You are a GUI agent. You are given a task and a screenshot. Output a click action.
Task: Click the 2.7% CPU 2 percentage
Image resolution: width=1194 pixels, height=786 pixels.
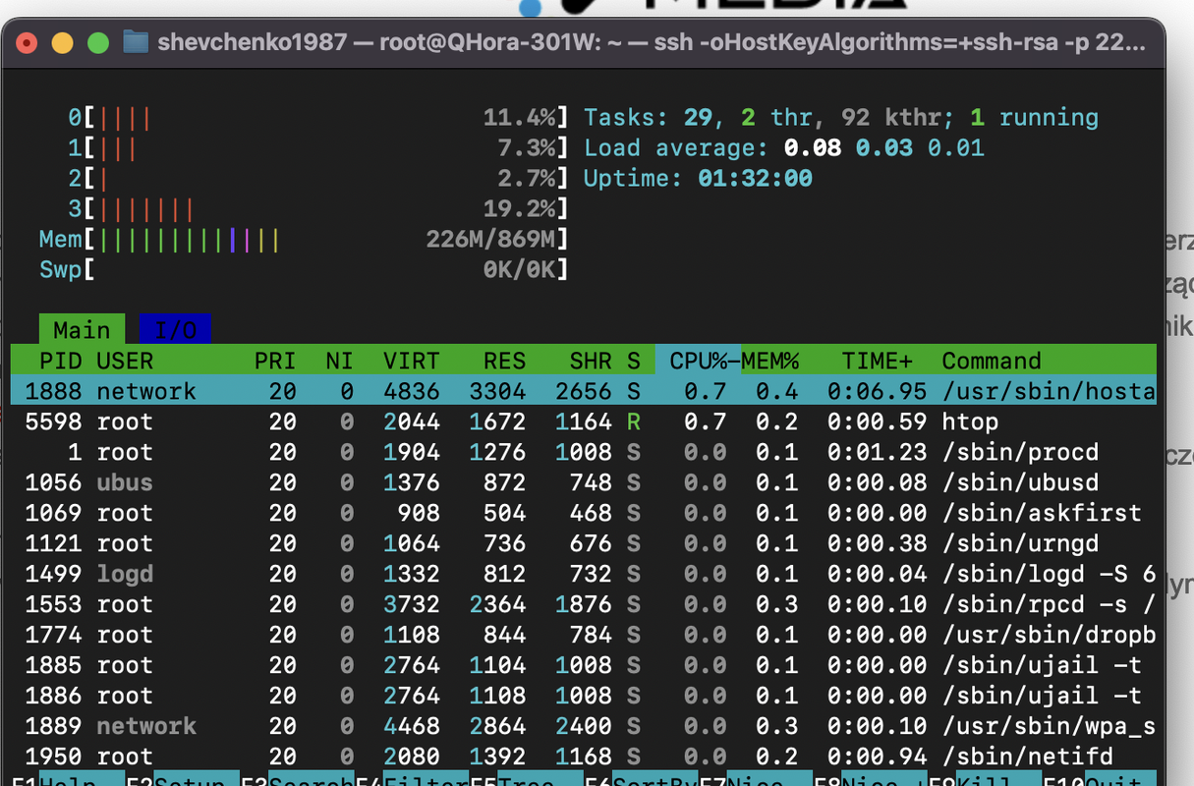[x=527, y=179]
